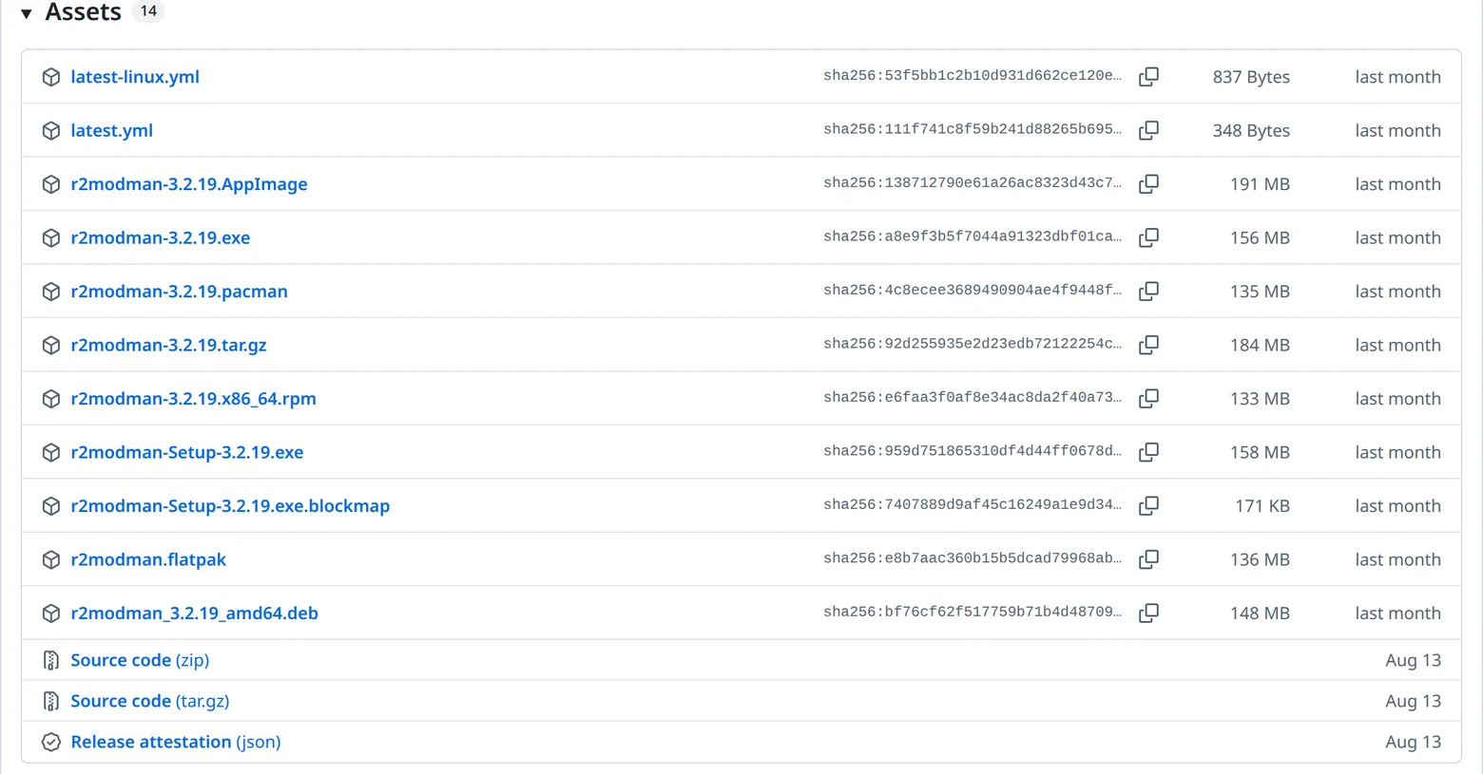Click the Assets heading
1483x774 pixels.
point(84,12)
